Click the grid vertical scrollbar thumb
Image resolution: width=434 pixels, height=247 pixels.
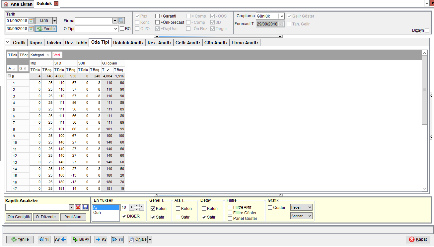(x=424, y=90)
